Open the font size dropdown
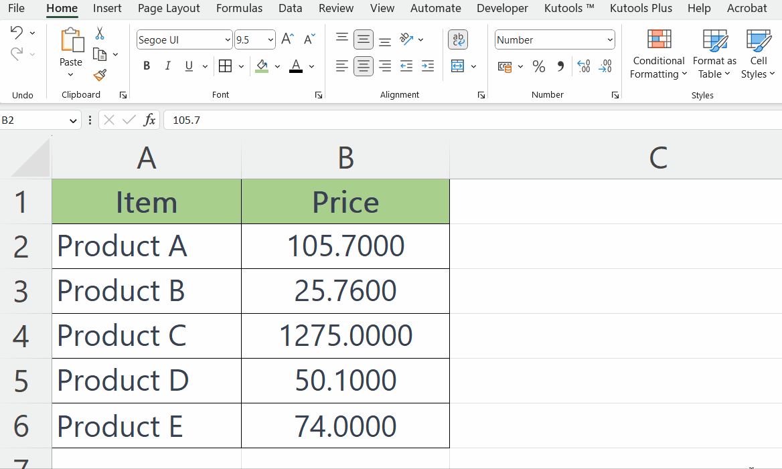 (269, 39)
